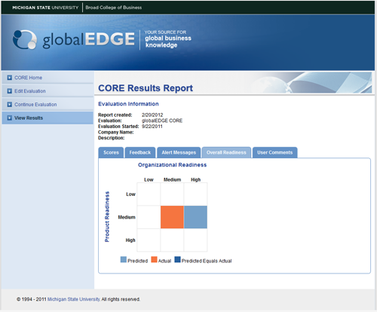The height and width of the screenshot is (312, 377).
Task: Click the Predicted legend color swatch
Action: click(124, 259)
